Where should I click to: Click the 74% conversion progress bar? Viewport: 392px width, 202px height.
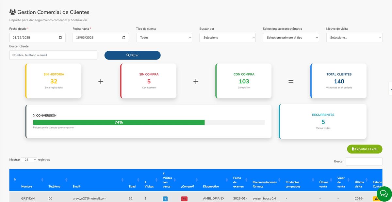tap(119, 122)
